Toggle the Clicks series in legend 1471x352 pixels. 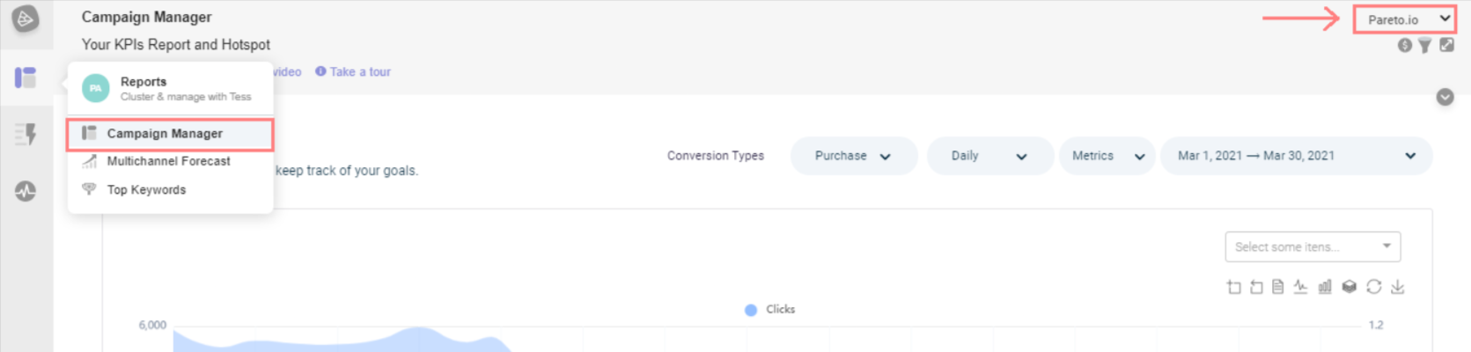tap(770, 310)
